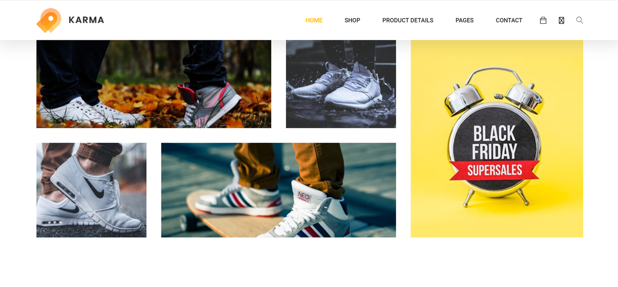Click the orange Karma logo icon
This screenshot has width=618, height=287.
pyautogui.click(x=49, y=20)
